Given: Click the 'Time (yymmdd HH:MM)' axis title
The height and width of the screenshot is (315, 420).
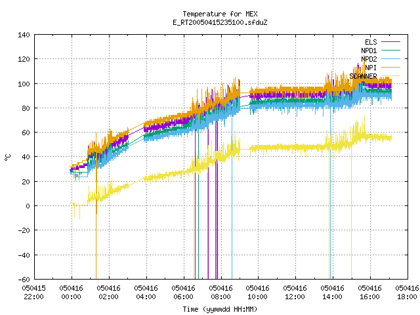Looking at the screenshot, I should pos(220,309).
